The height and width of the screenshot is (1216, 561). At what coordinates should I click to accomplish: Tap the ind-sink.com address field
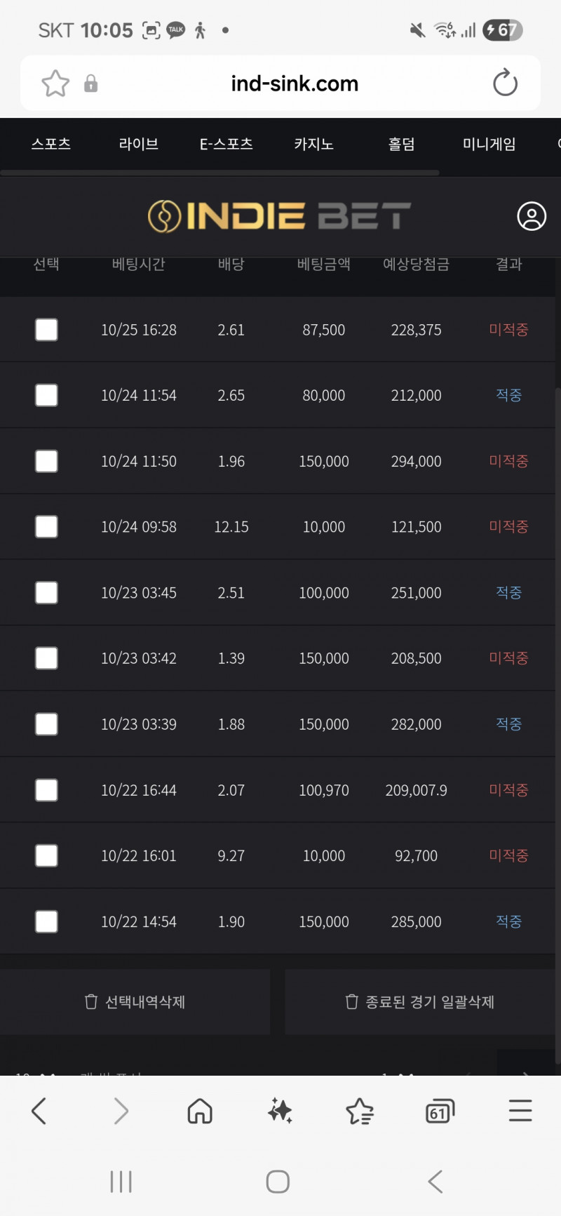point(295,83)
